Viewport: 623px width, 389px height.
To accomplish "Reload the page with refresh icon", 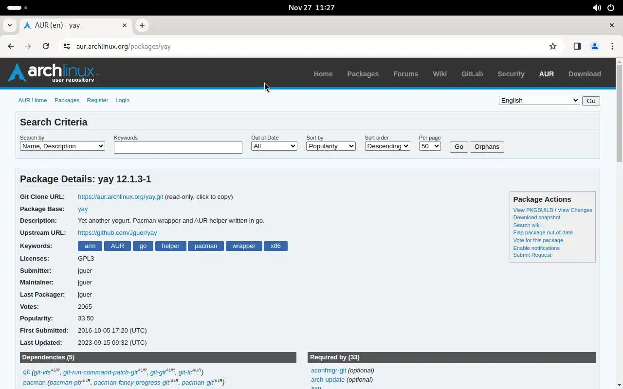I will pyautogui.click(x=46, y=46).
